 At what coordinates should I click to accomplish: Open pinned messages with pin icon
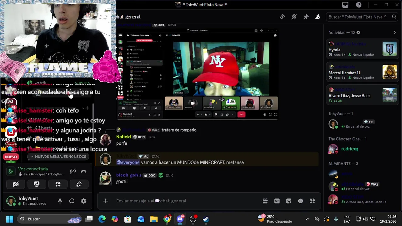[x=306, y=17]
